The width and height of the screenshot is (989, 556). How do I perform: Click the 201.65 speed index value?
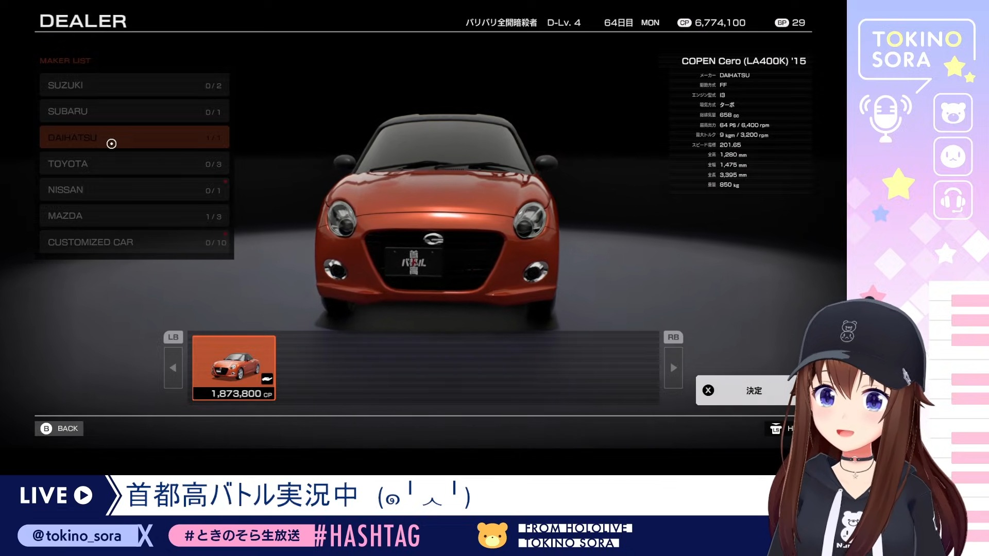pyautogui.click(x=730, y=145)
